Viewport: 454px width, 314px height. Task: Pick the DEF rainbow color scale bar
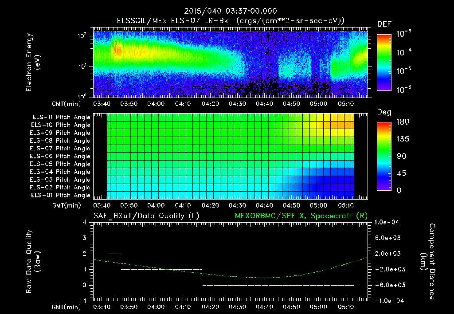(x=384, y=63)
